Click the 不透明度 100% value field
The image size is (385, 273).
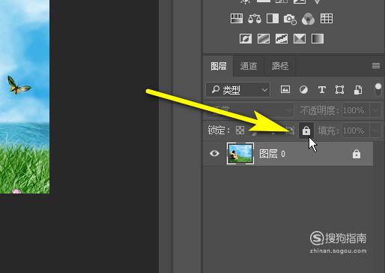pos(355,110)
